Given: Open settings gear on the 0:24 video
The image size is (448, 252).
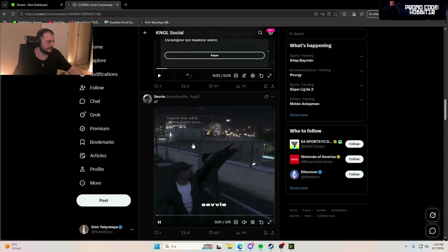Looking at the screenshot, I should [253, 76].
